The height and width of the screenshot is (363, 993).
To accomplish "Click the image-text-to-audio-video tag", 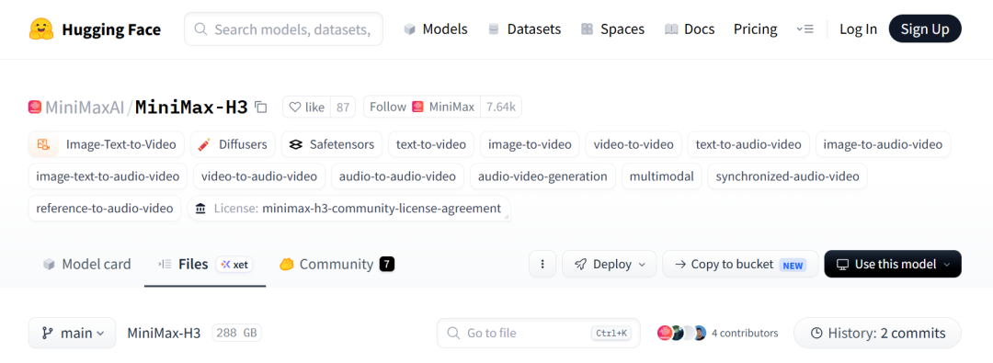I will click(108, 176).
